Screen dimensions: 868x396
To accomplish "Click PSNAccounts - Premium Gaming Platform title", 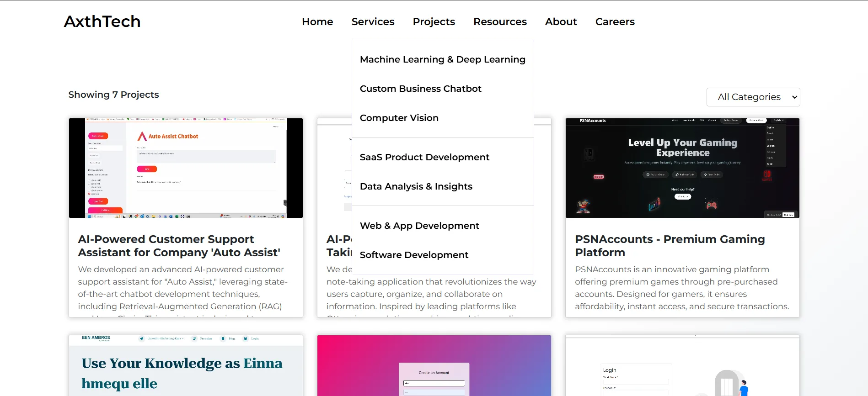I will point(670,246).
